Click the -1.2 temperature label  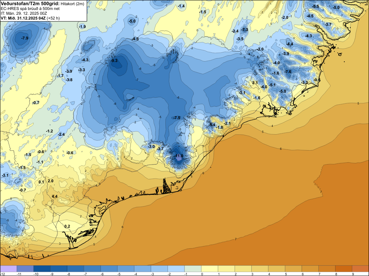[x=49, y=131]
